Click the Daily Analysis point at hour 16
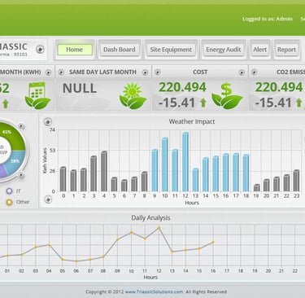 point(213,242)
